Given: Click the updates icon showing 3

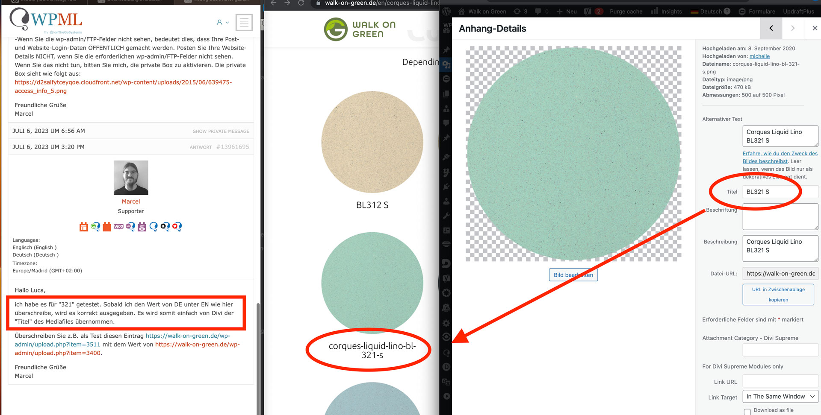Looking at the screenshot, I should pos(520,12).
